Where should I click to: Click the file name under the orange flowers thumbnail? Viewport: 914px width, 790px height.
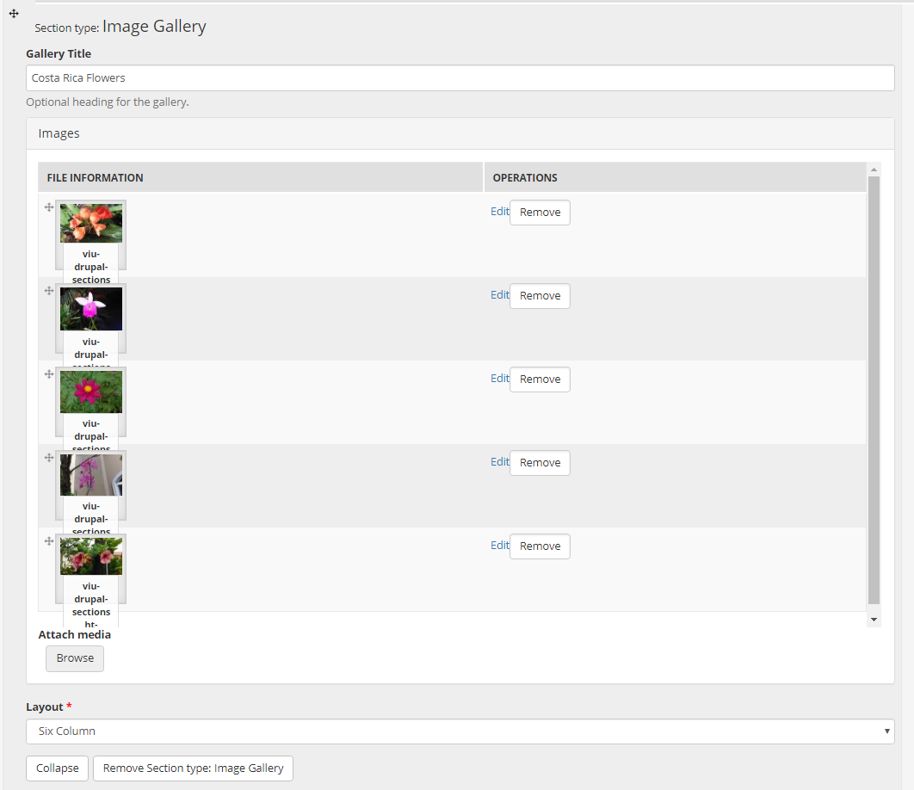[91, 267]
